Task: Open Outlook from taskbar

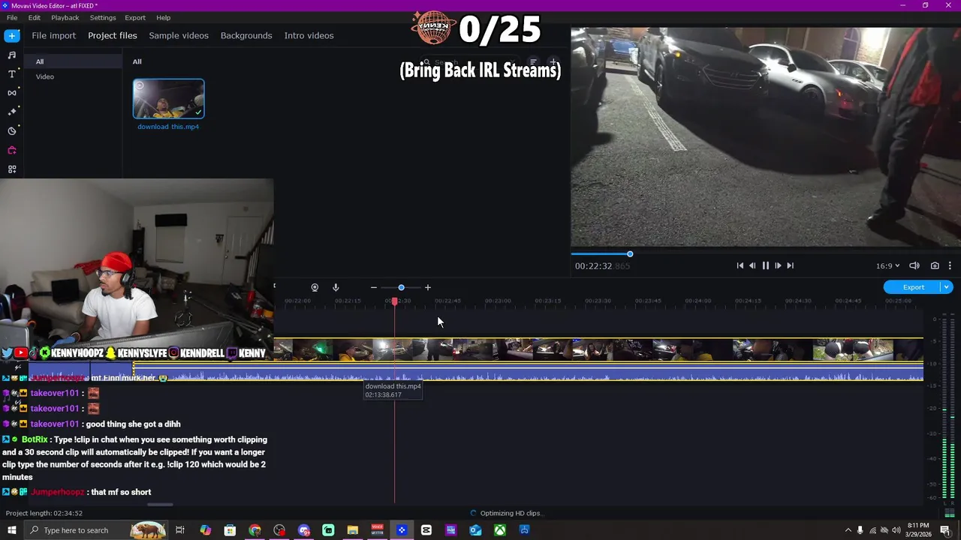Action: click(475, 530)
